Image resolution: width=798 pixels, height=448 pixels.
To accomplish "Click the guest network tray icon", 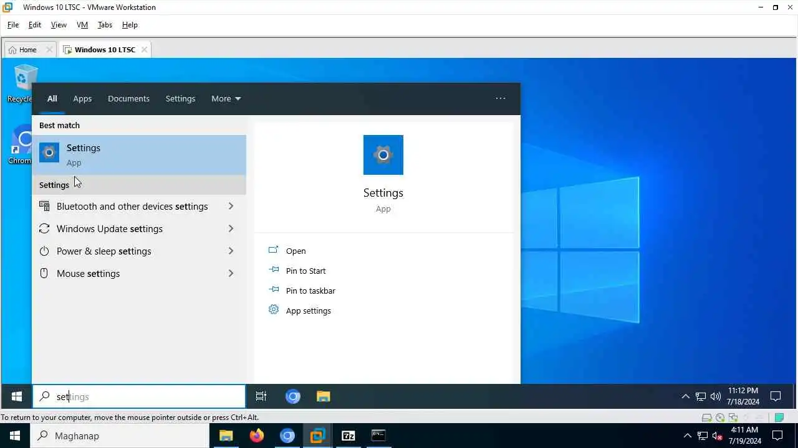I will (701, 396).
